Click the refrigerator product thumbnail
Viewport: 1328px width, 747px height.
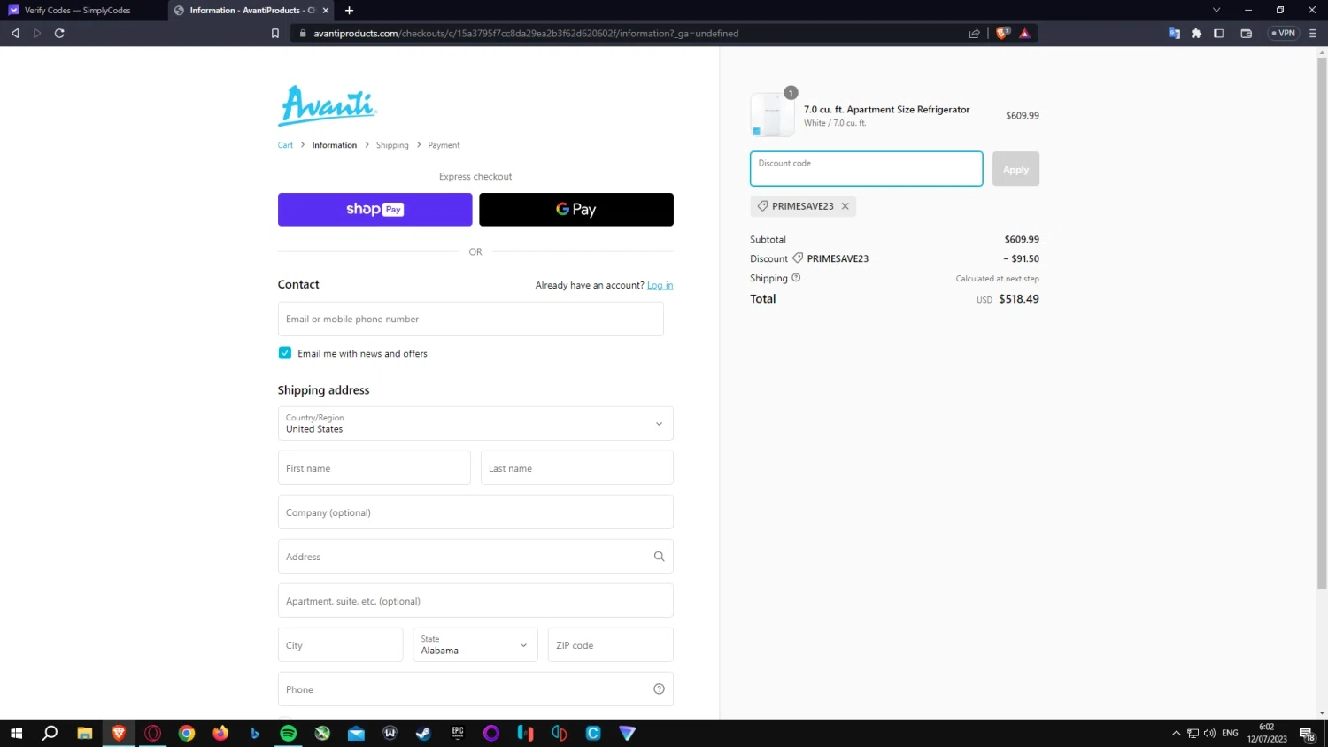click(x=772, y=115)
